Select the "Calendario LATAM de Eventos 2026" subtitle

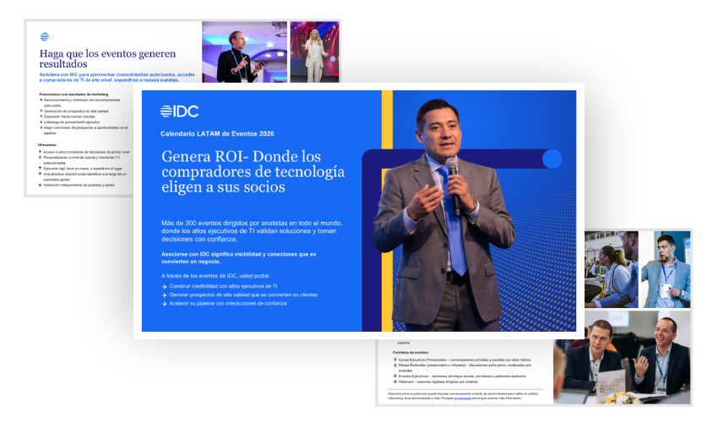216,133
